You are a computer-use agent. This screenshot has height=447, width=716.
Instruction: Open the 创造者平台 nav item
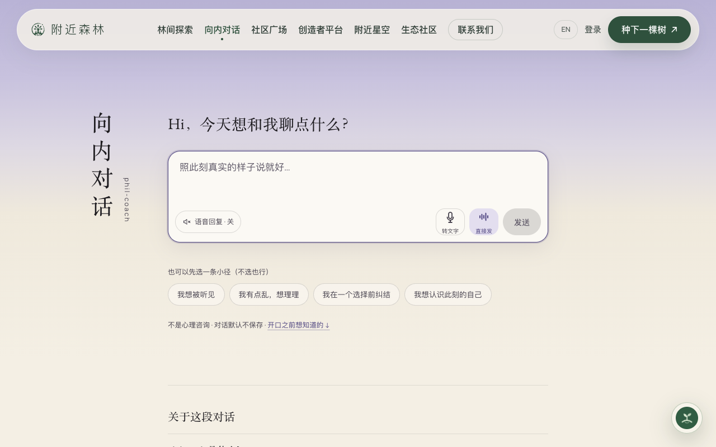coord(321,30)
